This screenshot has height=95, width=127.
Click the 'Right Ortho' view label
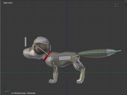pos(8,3)
